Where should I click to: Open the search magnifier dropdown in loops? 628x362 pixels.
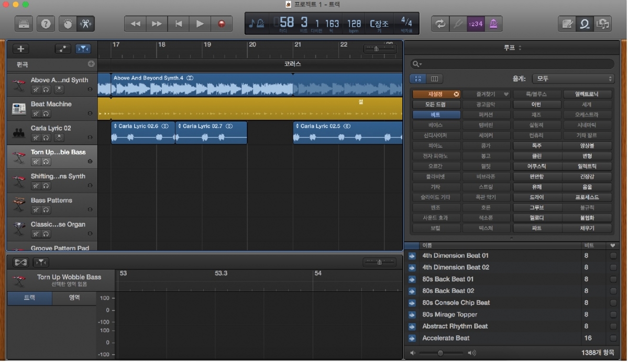[417, 64]
